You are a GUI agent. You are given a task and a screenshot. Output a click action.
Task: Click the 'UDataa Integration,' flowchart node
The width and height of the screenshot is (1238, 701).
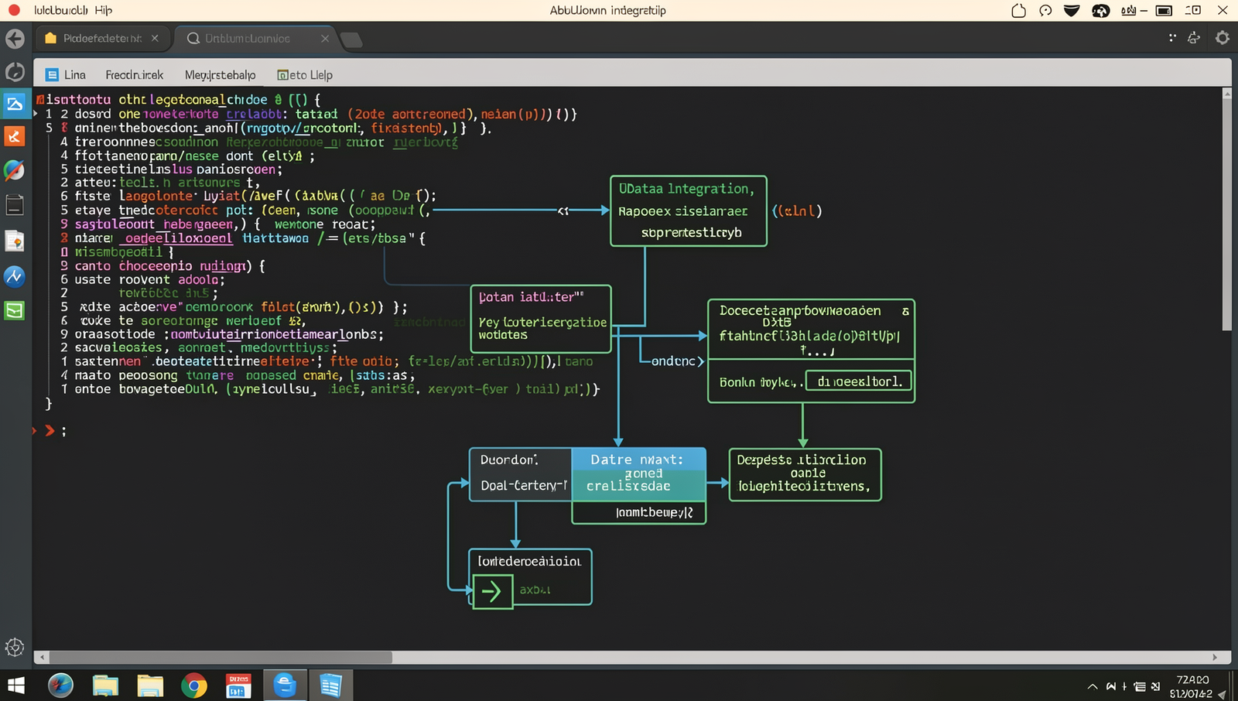[689, 210]
